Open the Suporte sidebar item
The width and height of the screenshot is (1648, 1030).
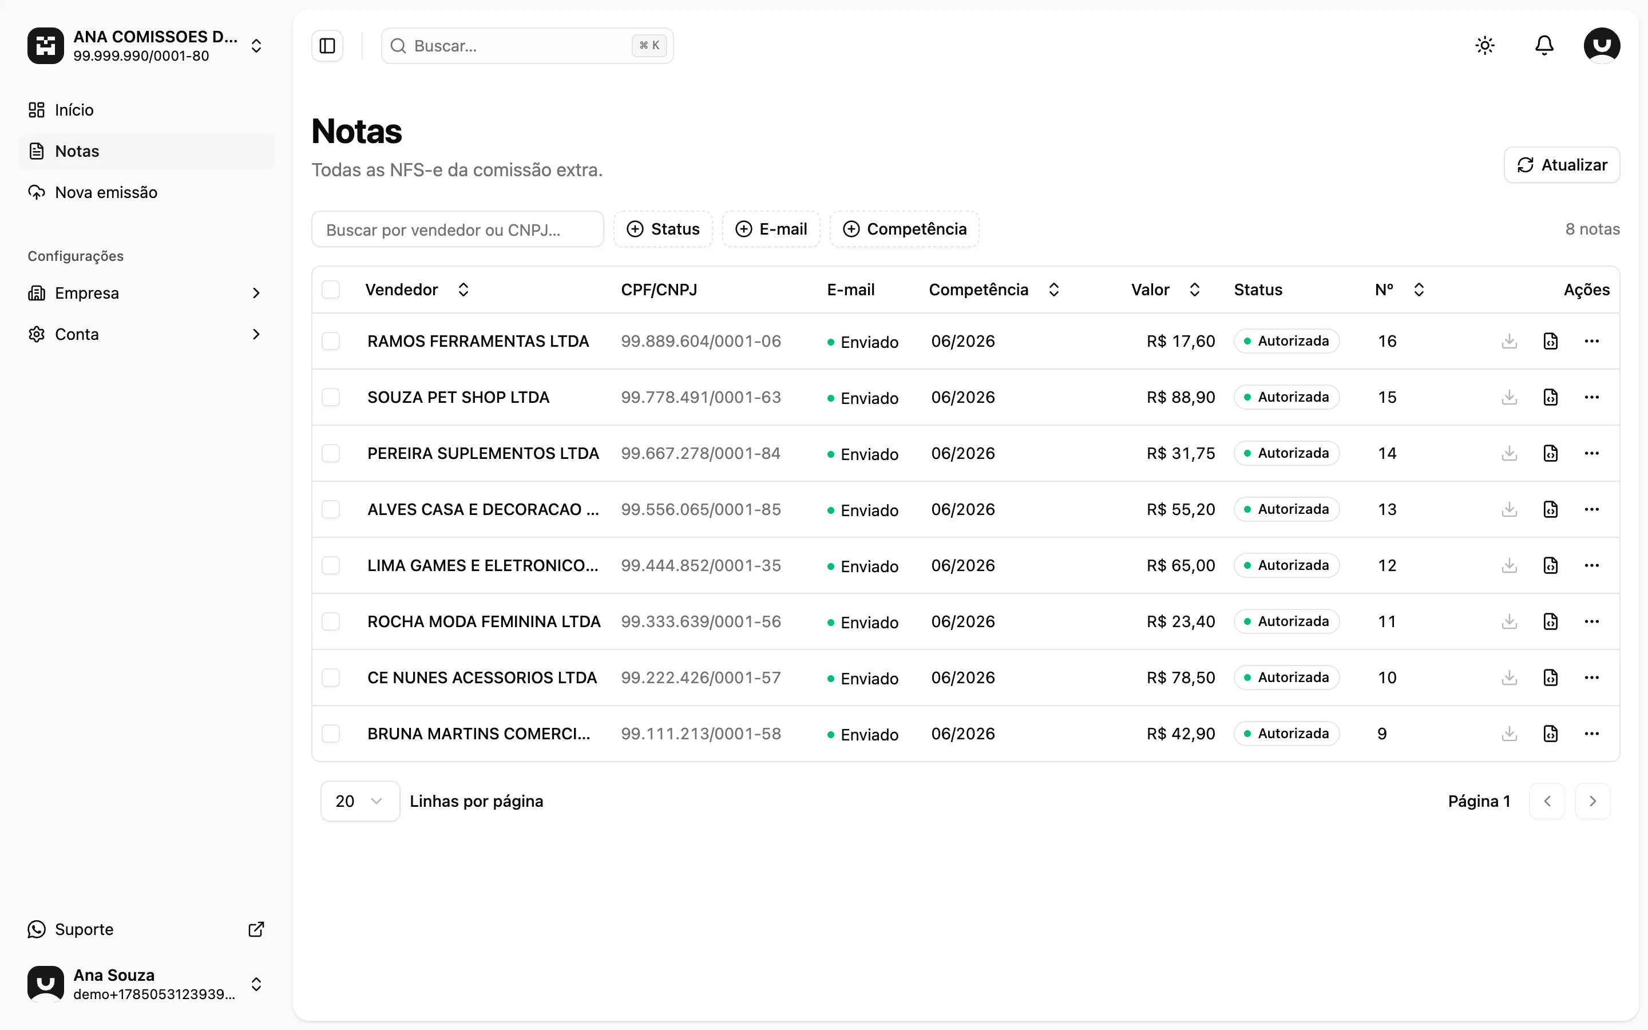(146, 929)
